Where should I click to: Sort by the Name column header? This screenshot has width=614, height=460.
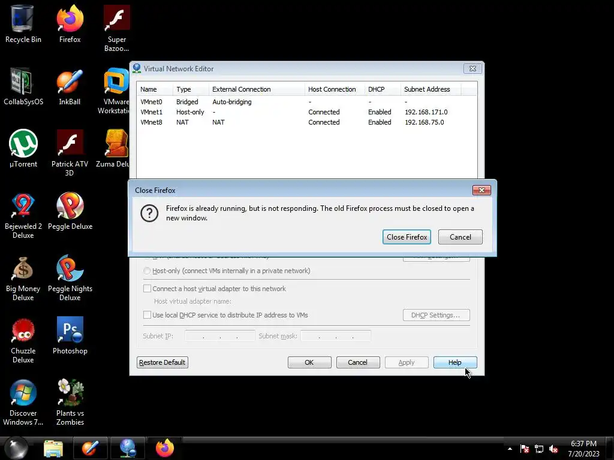click(155, 89)
